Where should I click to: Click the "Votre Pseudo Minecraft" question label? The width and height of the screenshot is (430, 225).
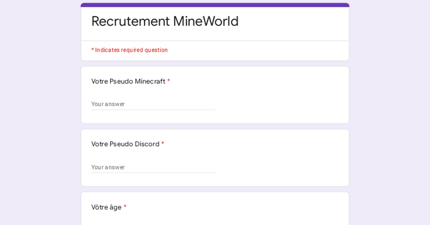[128, 81]
